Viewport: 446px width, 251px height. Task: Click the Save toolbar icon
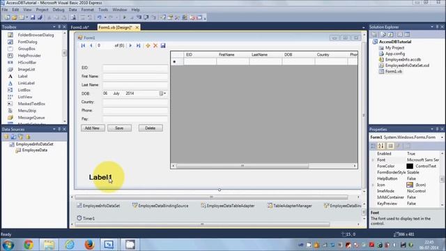(33, 17)
